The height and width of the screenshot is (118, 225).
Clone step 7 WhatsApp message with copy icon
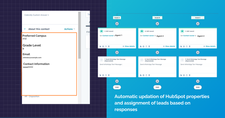click(100, 75)
